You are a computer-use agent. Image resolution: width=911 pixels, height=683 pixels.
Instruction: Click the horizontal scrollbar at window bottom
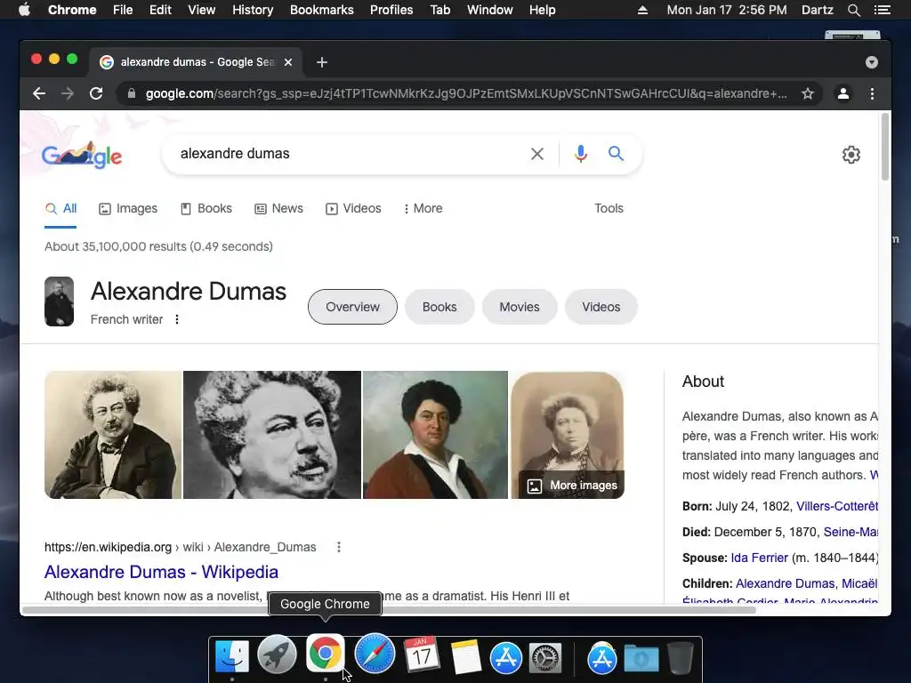390,609
